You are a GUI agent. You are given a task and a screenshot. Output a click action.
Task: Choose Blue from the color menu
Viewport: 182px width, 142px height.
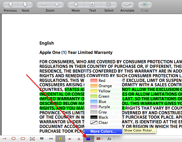click(x=103, y=101)
